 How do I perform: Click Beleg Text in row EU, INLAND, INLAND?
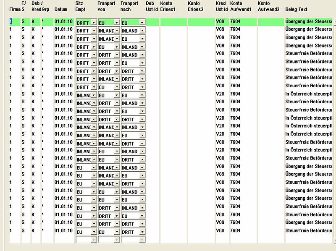pos(309,166)
